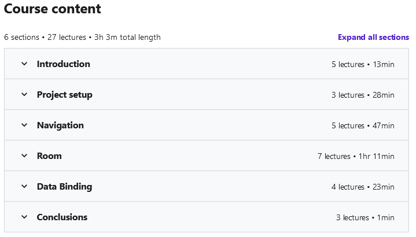This screenshot has height=237, width=416.
Task: Click the chevron icon beside Conclusions
Action: pos(24,217)
